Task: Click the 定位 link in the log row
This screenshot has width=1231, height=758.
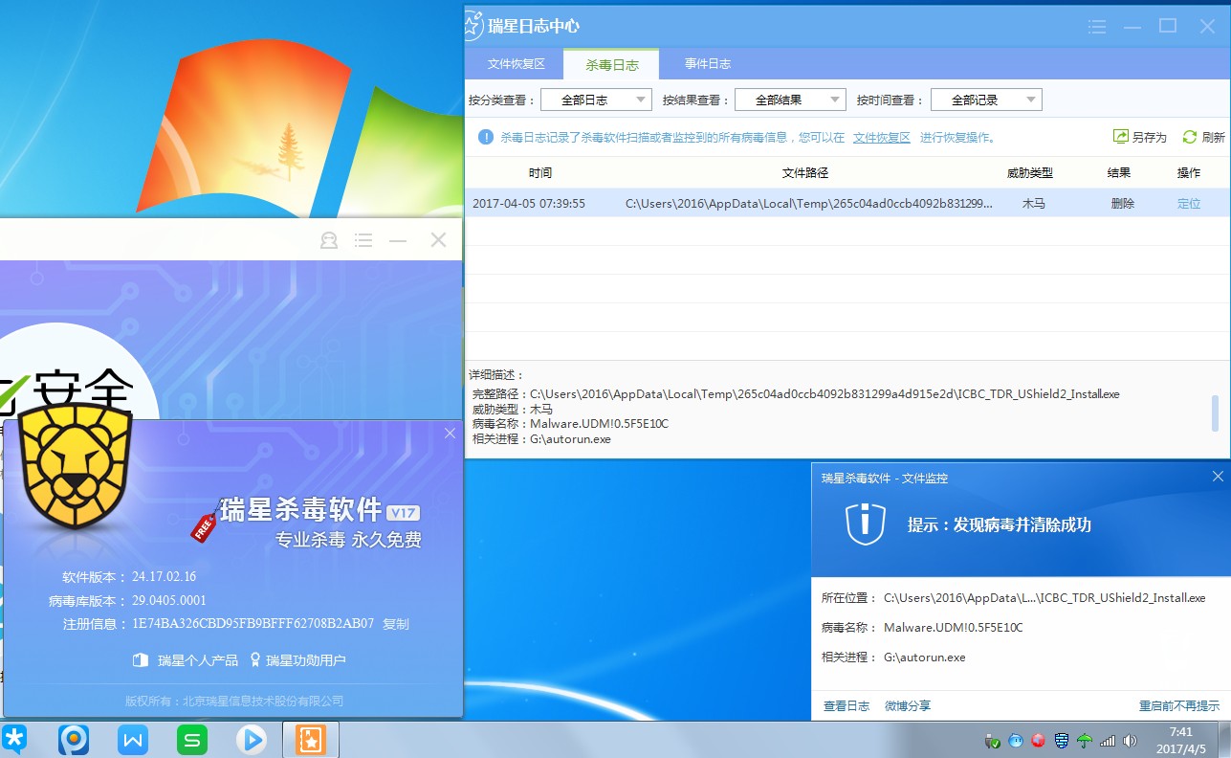Action: (1189, 204)
